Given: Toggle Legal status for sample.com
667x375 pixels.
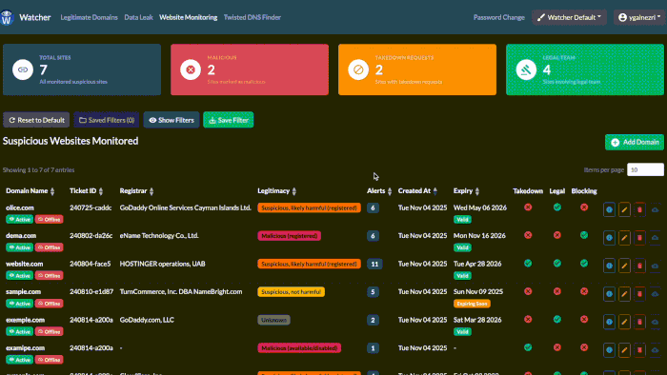Looking at the screenshot, I should click(556, 291).
